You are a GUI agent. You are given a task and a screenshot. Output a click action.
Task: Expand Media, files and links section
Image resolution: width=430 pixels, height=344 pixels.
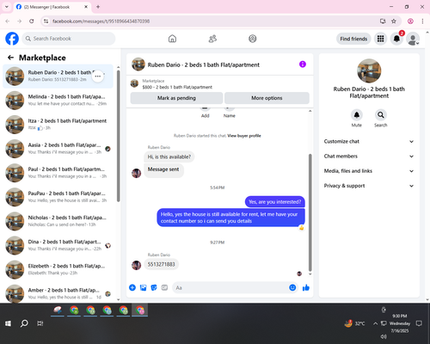(369, 171)
